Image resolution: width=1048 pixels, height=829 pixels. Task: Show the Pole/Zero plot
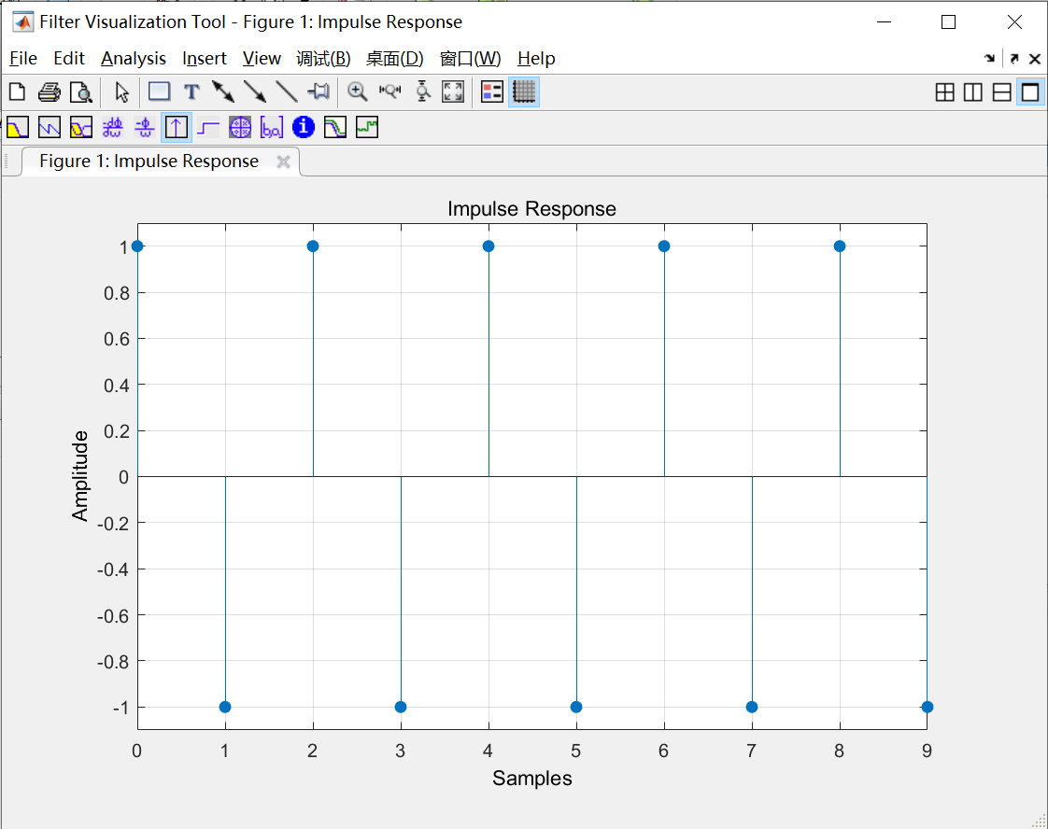[240, 127]
